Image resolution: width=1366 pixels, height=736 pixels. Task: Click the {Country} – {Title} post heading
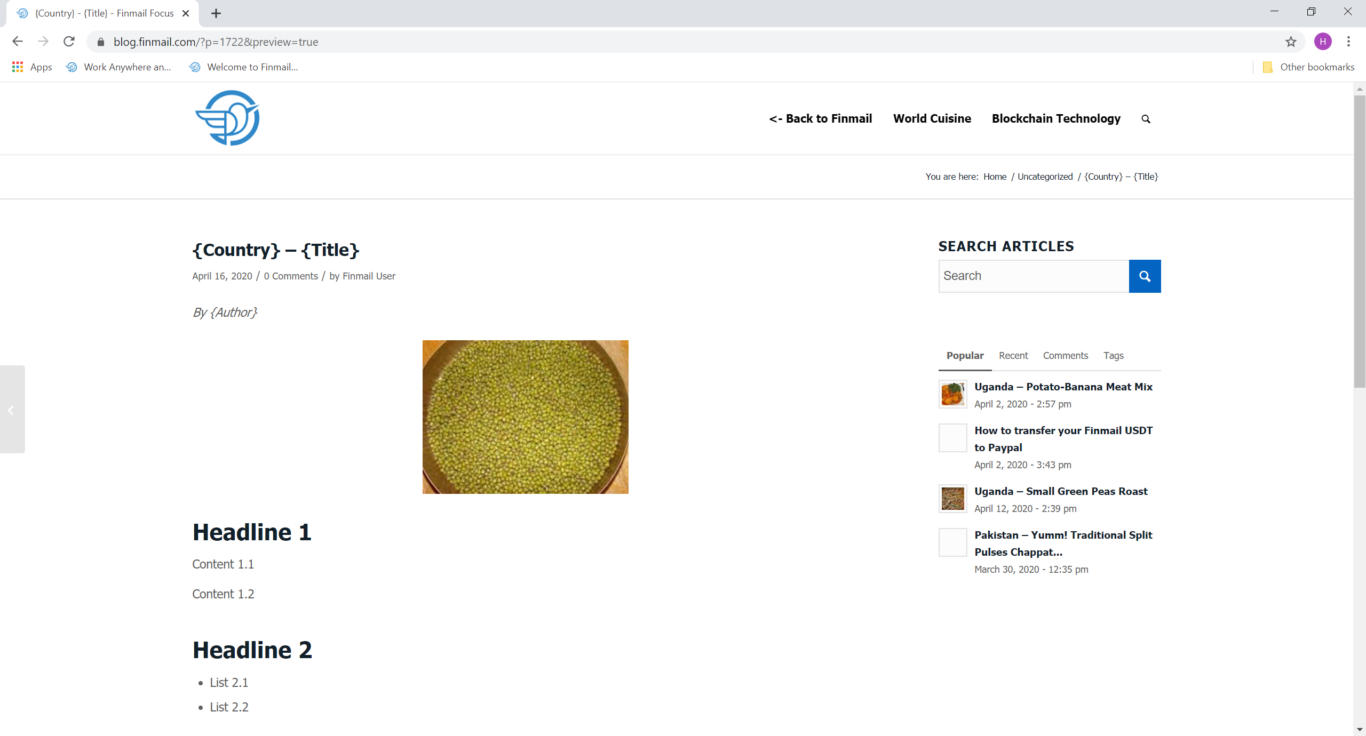[x=276, y=250]
